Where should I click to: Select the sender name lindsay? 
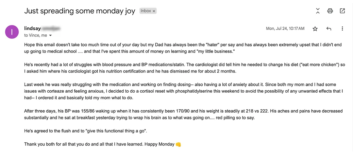[32, 28]
